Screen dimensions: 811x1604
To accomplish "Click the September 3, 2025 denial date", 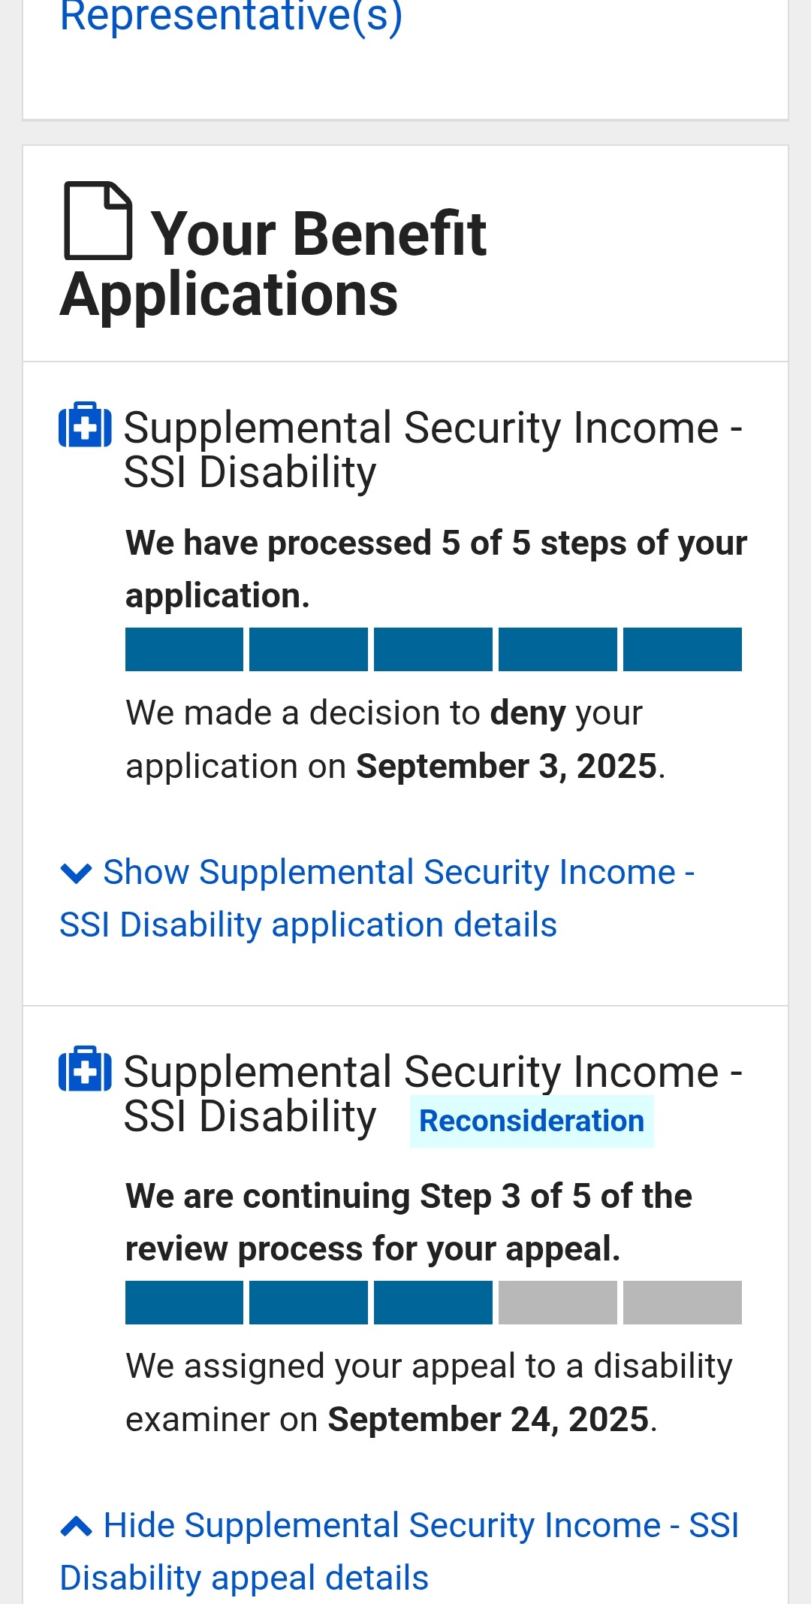I will (507, 767).
